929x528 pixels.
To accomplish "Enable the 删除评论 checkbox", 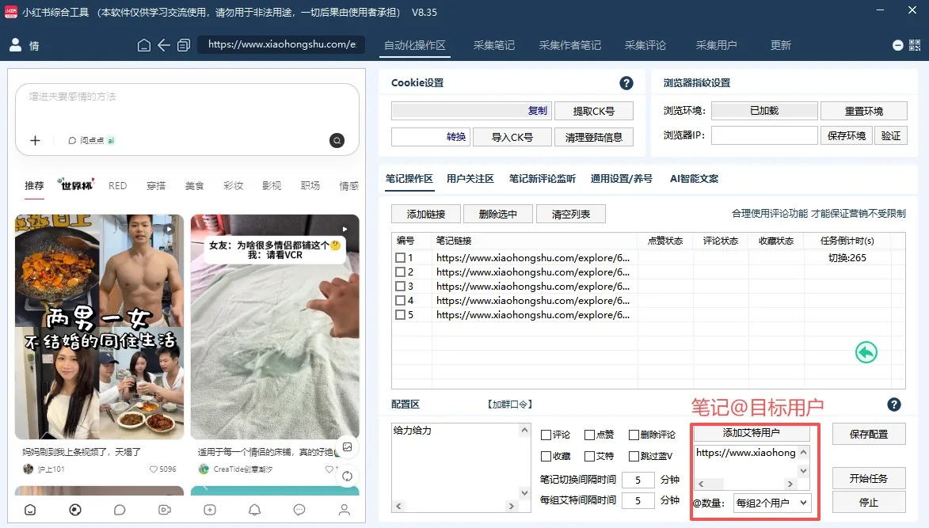I will (x=634, y=435).
